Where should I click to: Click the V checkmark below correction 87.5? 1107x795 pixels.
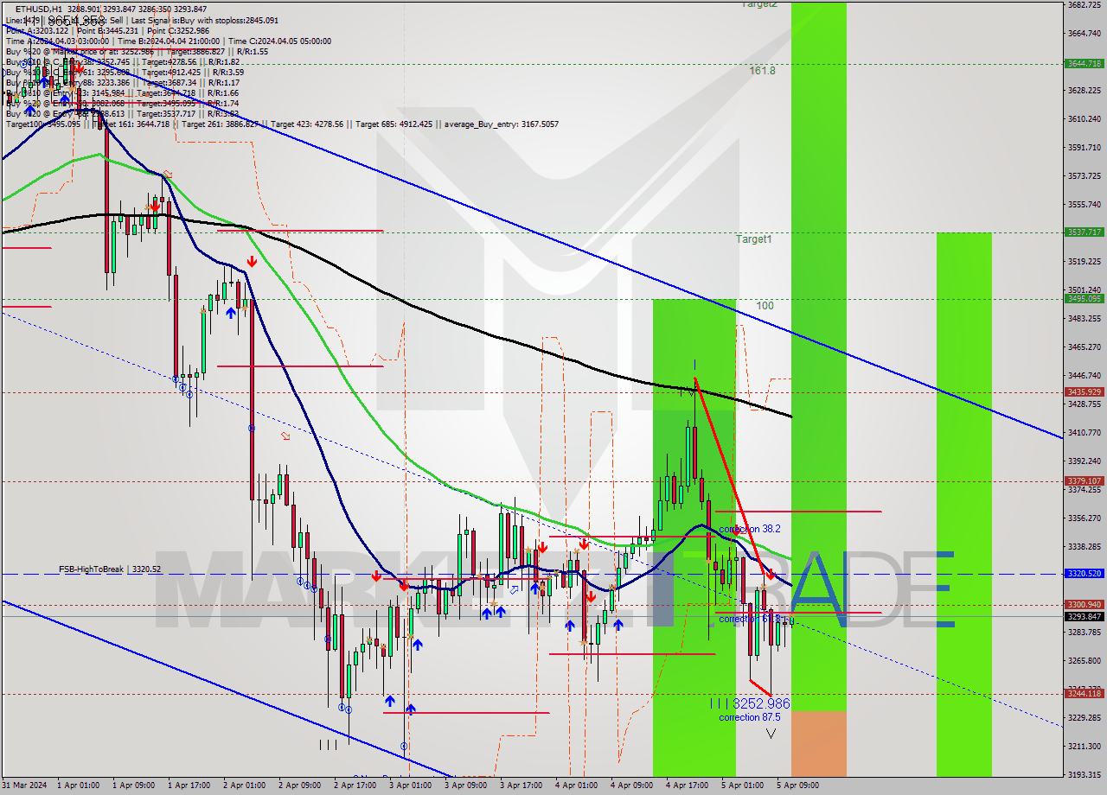(x=771, y=733)
